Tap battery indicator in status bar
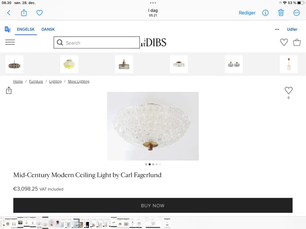 (x=301, y=3)
